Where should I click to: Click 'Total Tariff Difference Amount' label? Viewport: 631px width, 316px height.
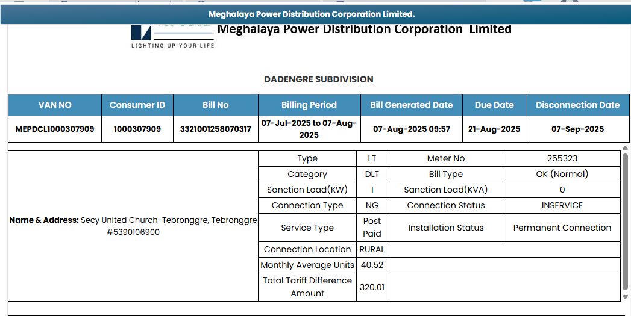[307, 287]
